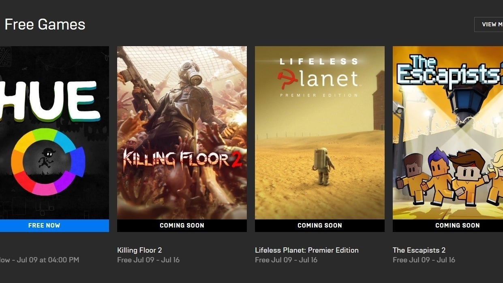Click Killing Floor 2 free dates text
The width and height of the screenshot is (503, 283).
tap(148, 260)
